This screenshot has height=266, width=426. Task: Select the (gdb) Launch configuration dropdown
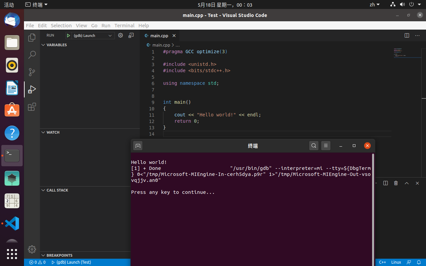coord(93,36)
